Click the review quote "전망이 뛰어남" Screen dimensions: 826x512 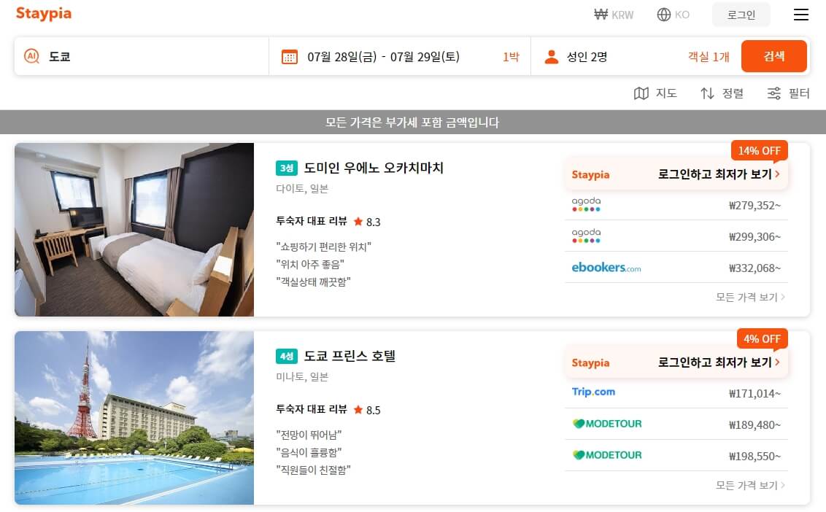pyautogui.click(x=309, y=435)
